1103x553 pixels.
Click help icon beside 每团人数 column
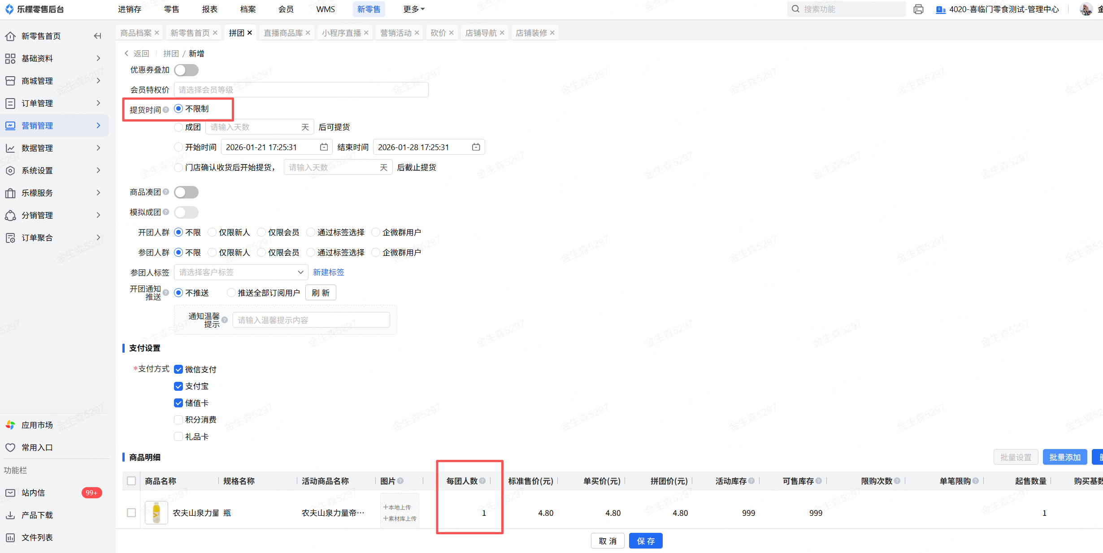click(482, 481)
